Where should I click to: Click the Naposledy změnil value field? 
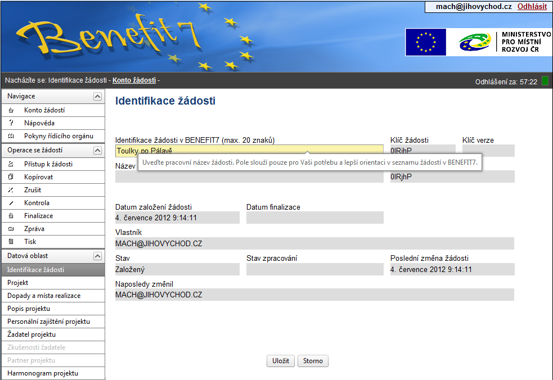(314, 295)
